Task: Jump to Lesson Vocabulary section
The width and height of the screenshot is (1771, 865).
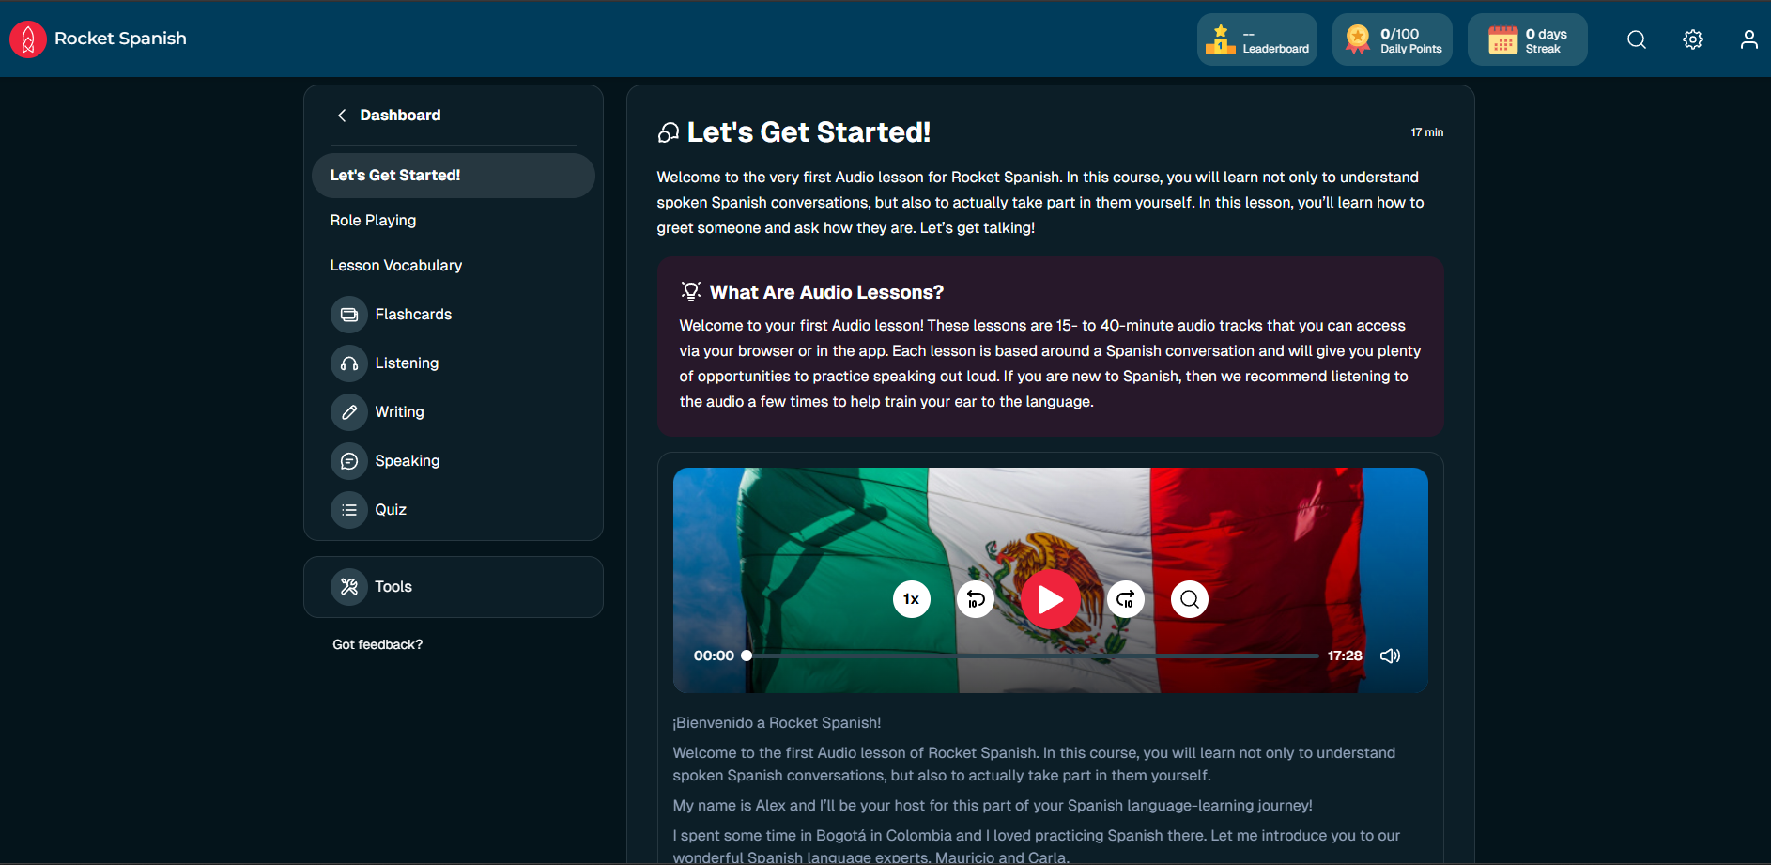Action: pos(396,266)
